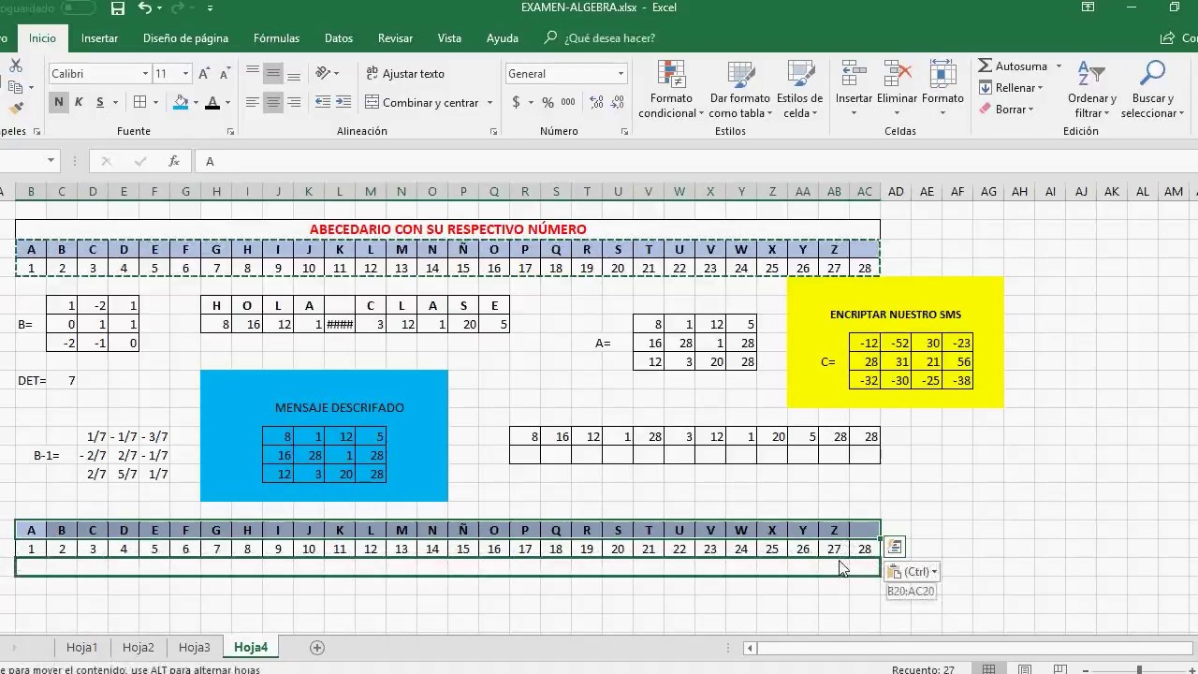Viewport: 1198px width, 674px height.
Task: Switch to Hoja1 sheet tab
Action: (x=81, y=647)
